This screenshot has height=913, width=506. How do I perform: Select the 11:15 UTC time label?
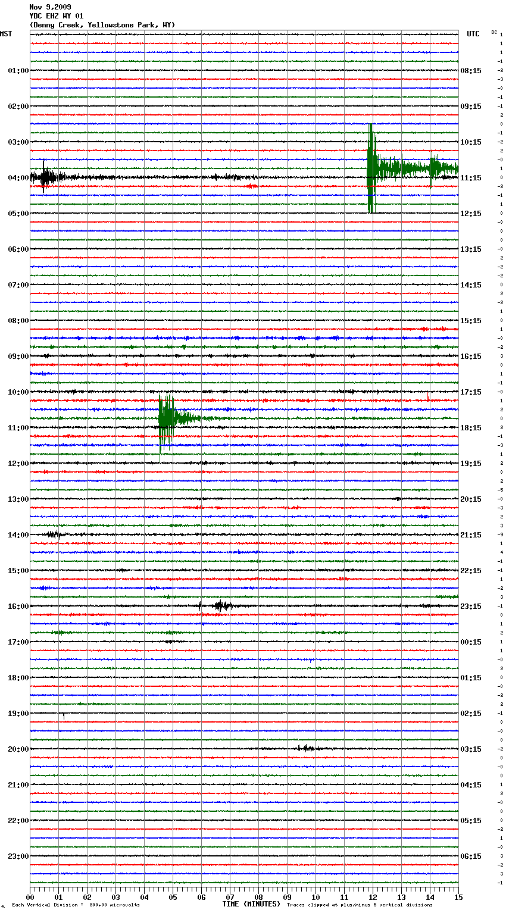(471, 178)
